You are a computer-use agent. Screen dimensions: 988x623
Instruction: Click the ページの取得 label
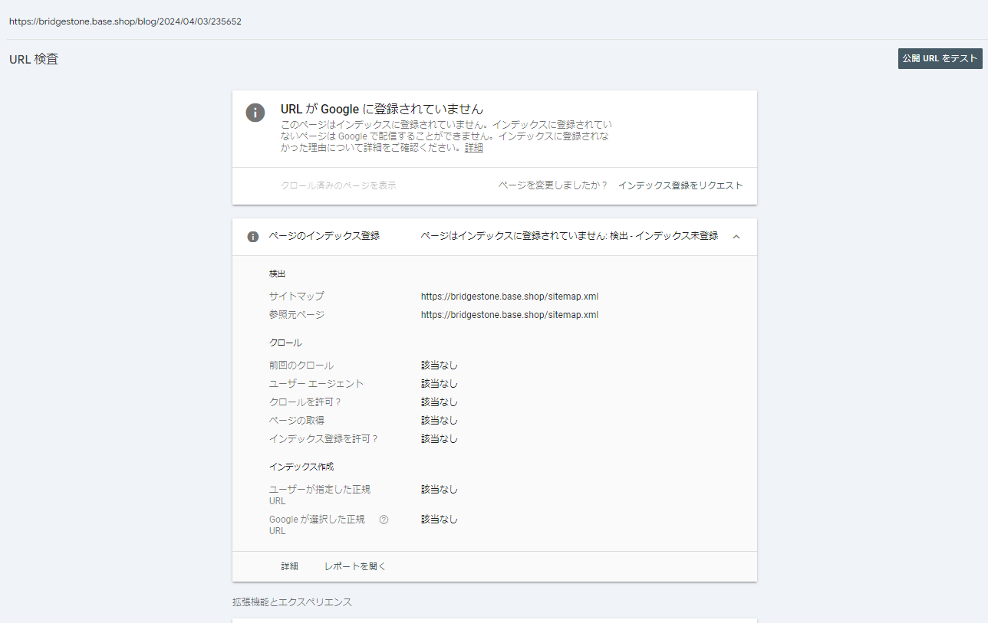297,421
